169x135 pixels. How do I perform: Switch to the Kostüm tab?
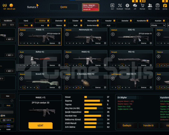pyautogui.click(x=158, y=21)
